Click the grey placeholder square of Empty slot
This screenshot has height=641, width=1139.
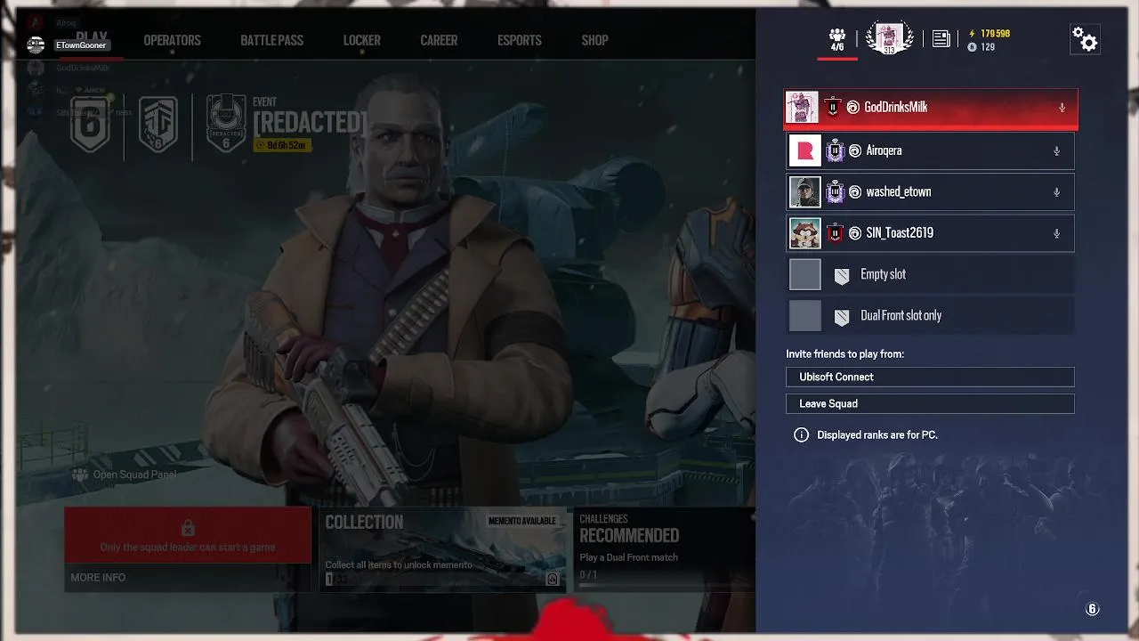[x=805, y=274]
